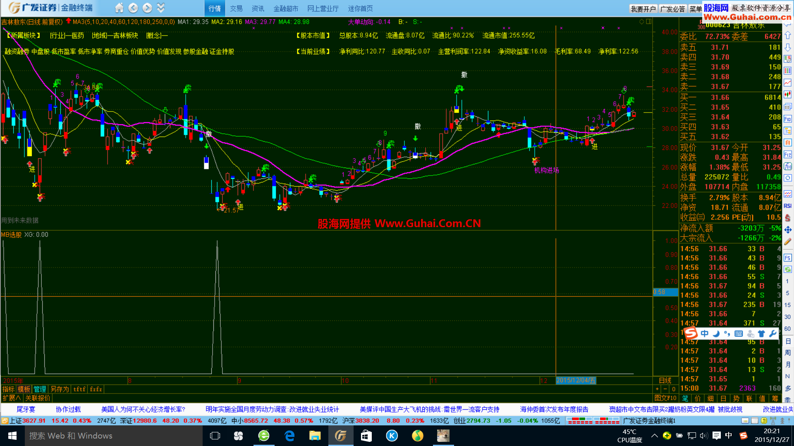Open the 菜单 button
The height and width of the screenshot is (446, 794).
(x=696, y=9)
